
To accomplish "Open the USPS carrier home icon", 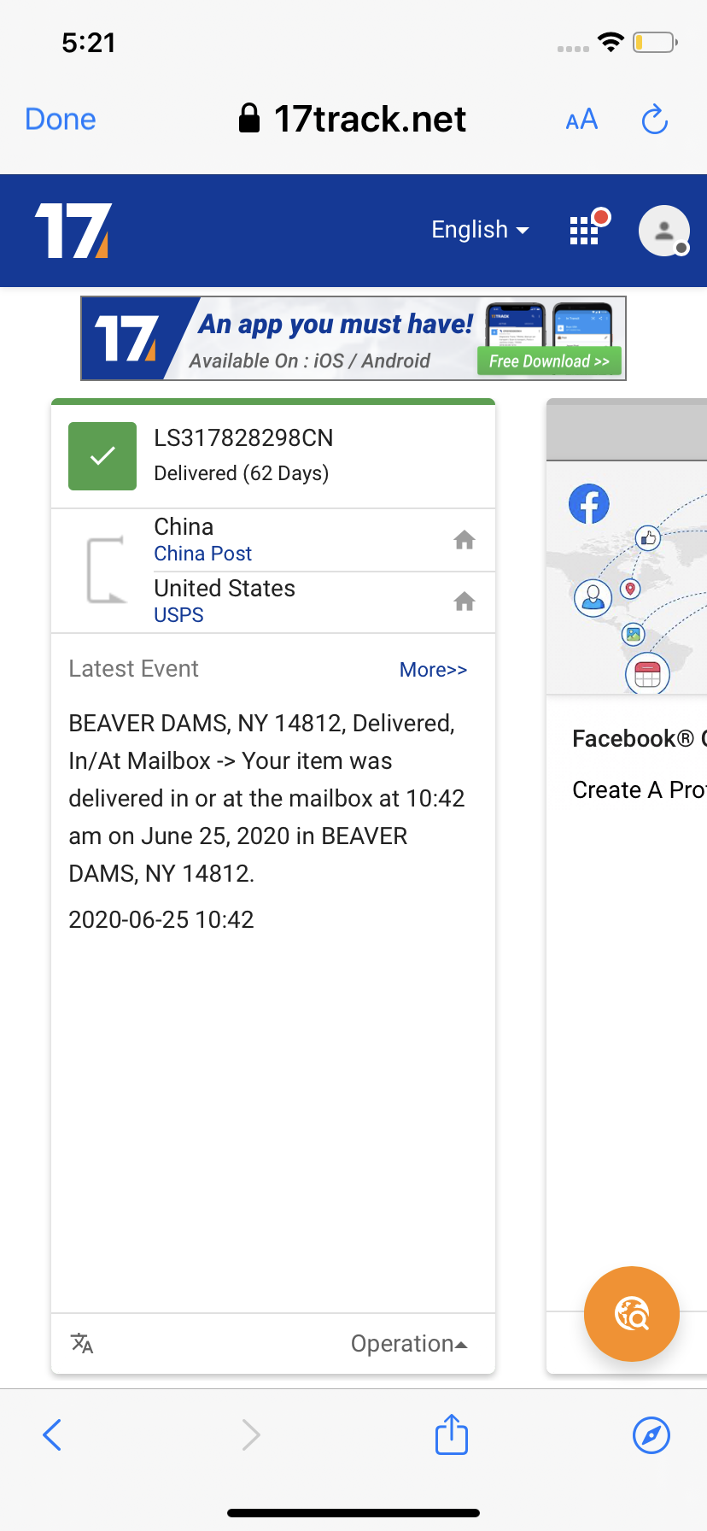I will coord(465,601).
